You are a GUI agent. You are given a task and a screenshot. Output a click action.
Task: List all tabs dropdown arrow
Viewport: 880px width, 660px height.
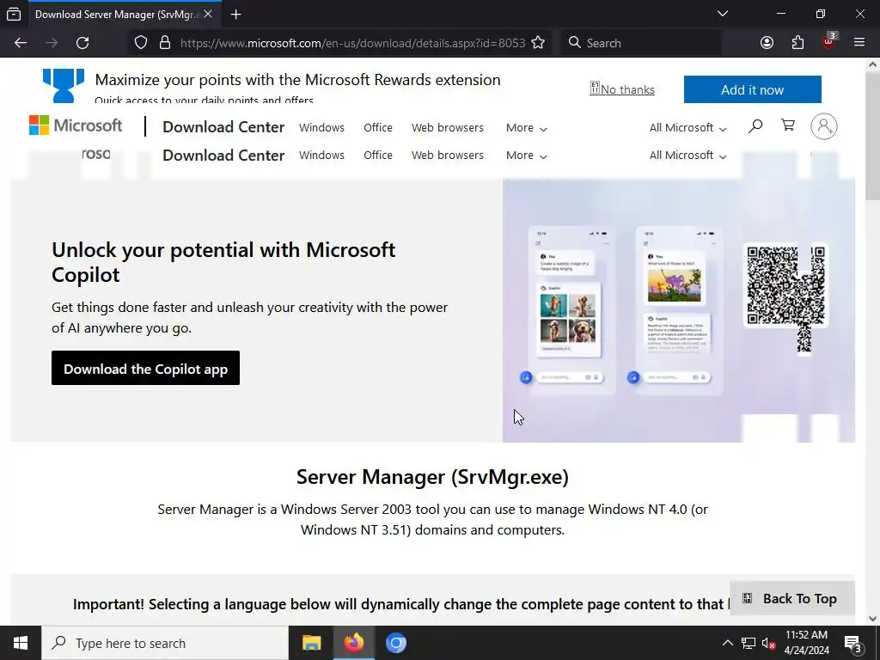point(723,14)
